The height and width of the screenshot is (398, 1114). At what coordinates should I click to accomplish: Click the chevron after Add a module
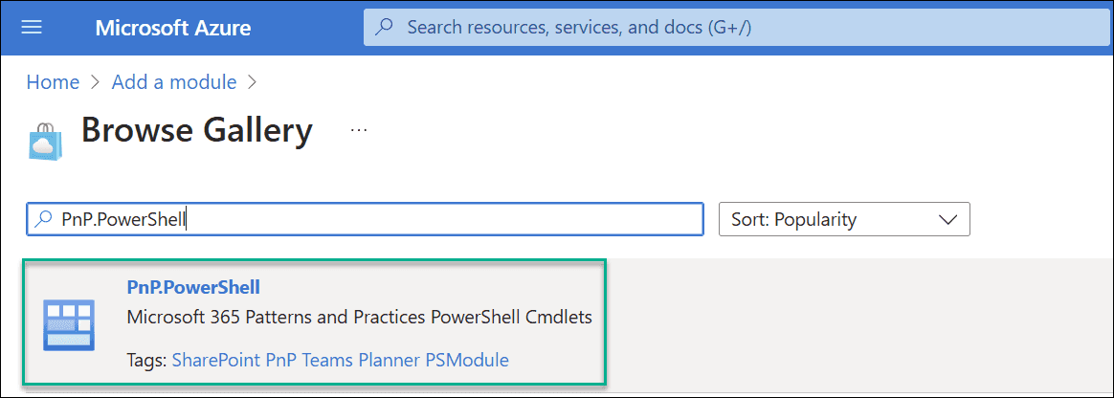click(x=251, y=82)
